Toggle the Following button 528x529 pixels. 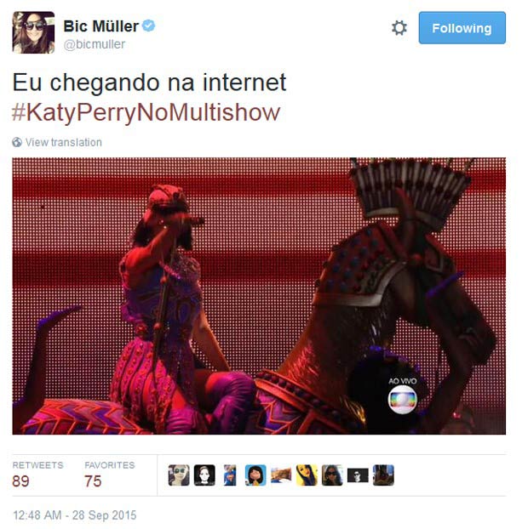(462, 28)
